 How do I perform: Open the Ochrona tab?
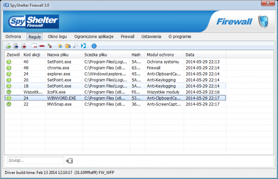click(13, 37)
